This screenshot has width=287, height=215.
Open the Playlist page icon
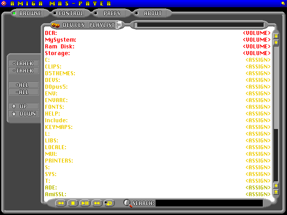(118, 25)
